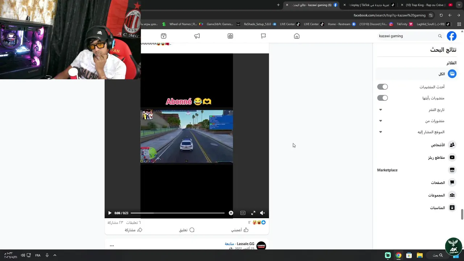
Task: Open the bookmarks apps grid icon
Action: (459, 24)
